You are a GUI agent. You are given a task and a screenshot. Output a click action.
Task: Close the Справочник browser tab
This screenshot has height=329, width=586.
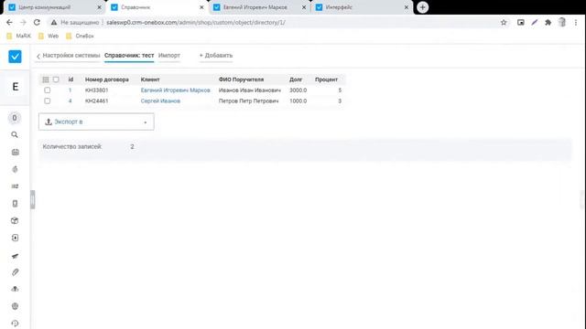(x=201, y=7)
